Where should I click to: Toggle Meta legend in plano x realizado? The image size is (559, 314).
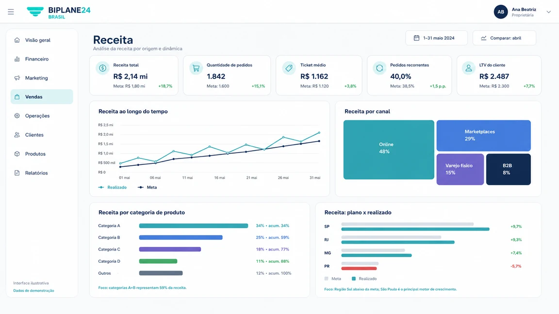(332, 279)
